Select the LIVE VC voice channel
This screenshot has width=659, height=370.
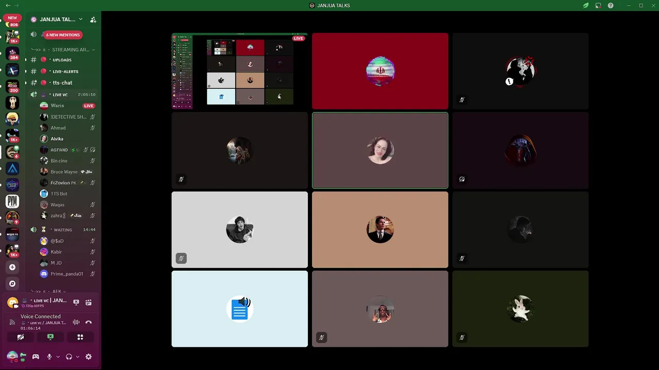[x=63, y=95]
